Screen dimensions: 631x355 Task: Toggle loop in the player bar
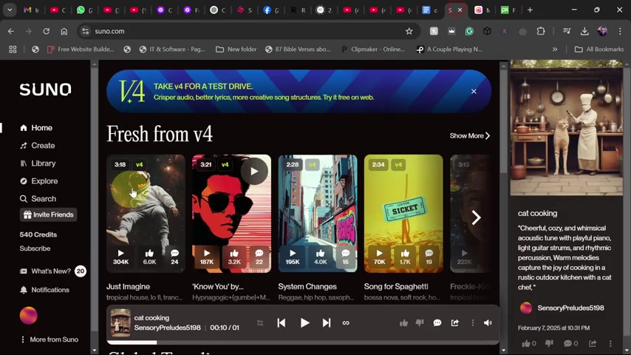(x=346, y=322)
